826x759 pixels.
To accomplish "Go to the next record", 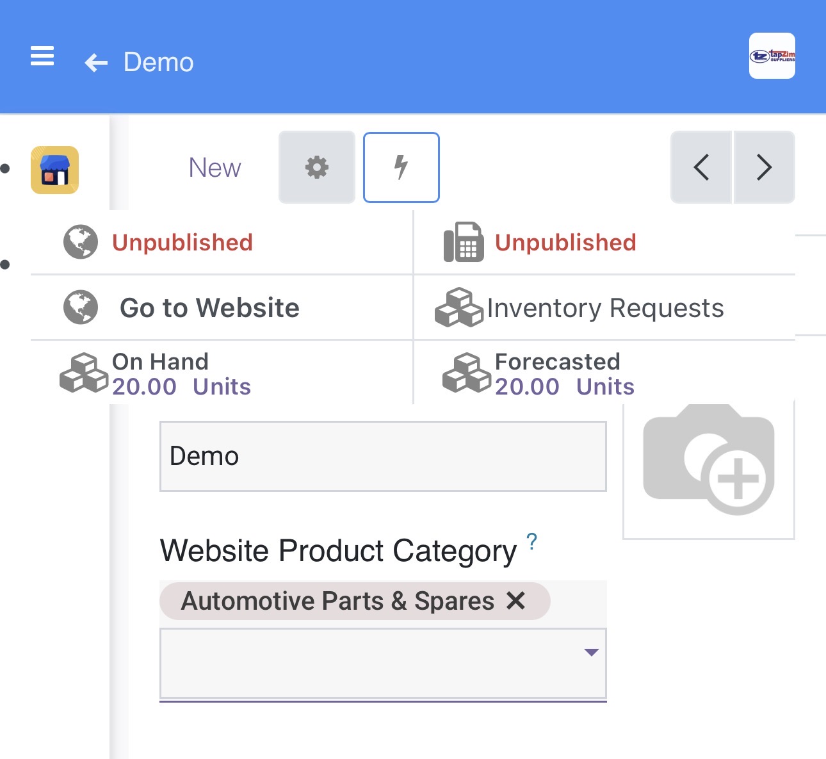I will (764, 168).
